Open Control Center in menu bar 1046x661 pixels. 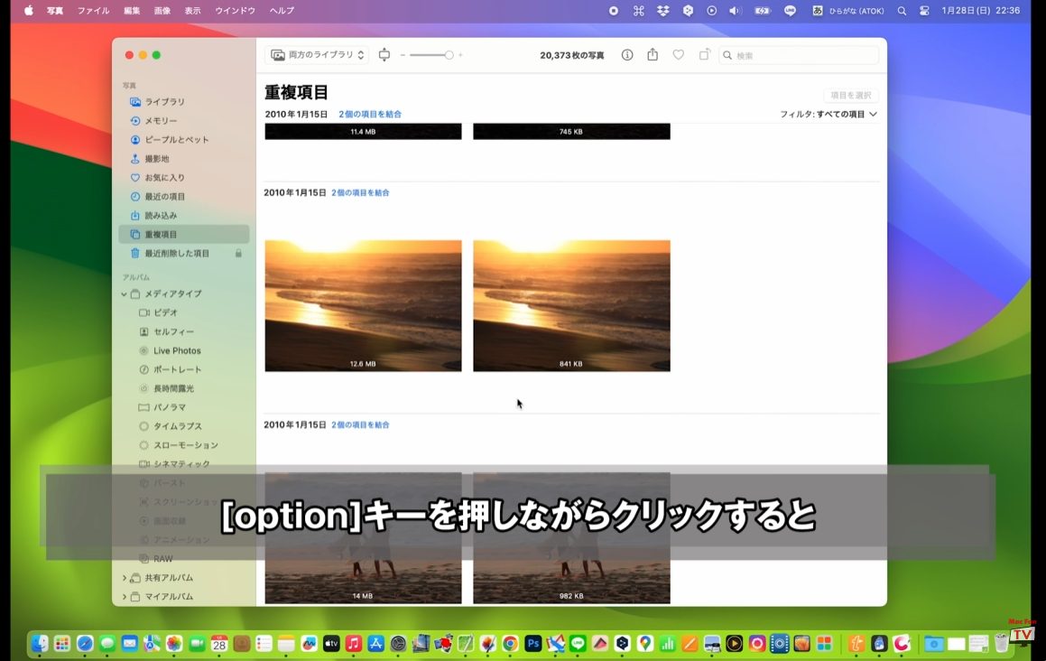point(924,11)
